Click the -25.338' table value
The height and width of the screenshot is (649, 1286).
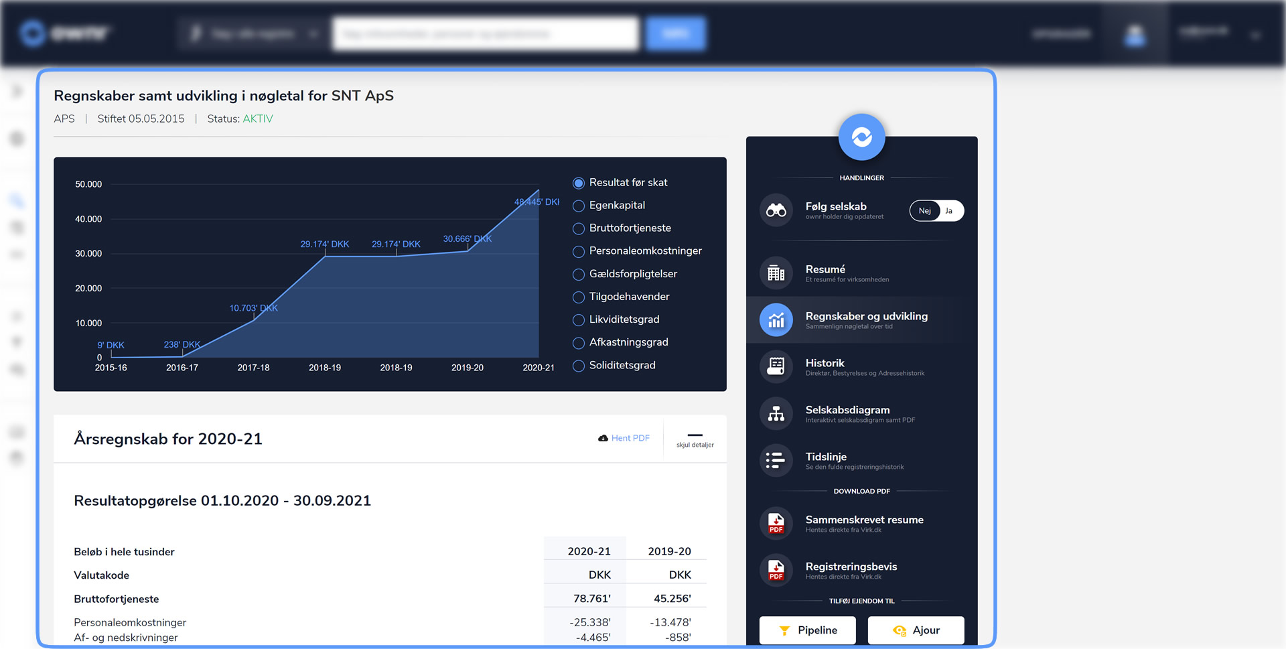pos(589,623)
